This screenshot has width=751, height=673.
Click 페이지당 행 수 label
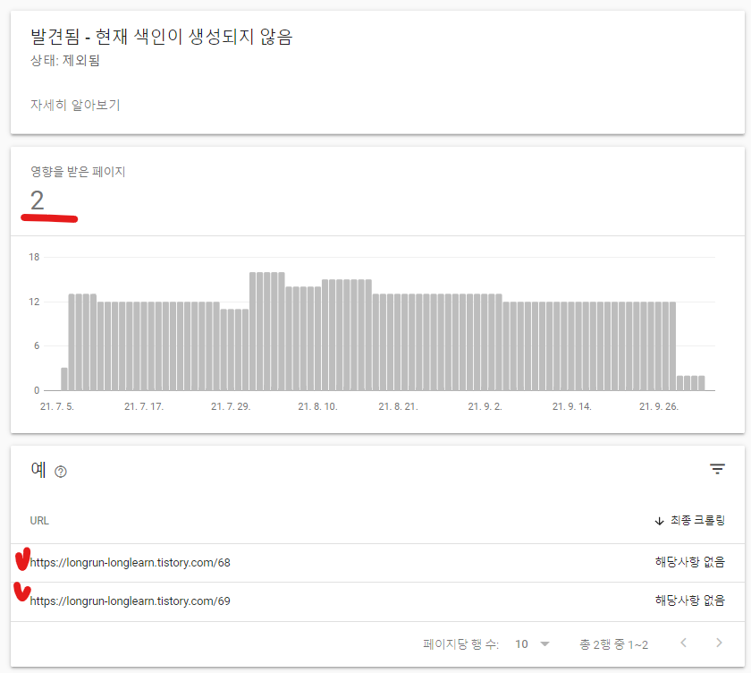460,643
